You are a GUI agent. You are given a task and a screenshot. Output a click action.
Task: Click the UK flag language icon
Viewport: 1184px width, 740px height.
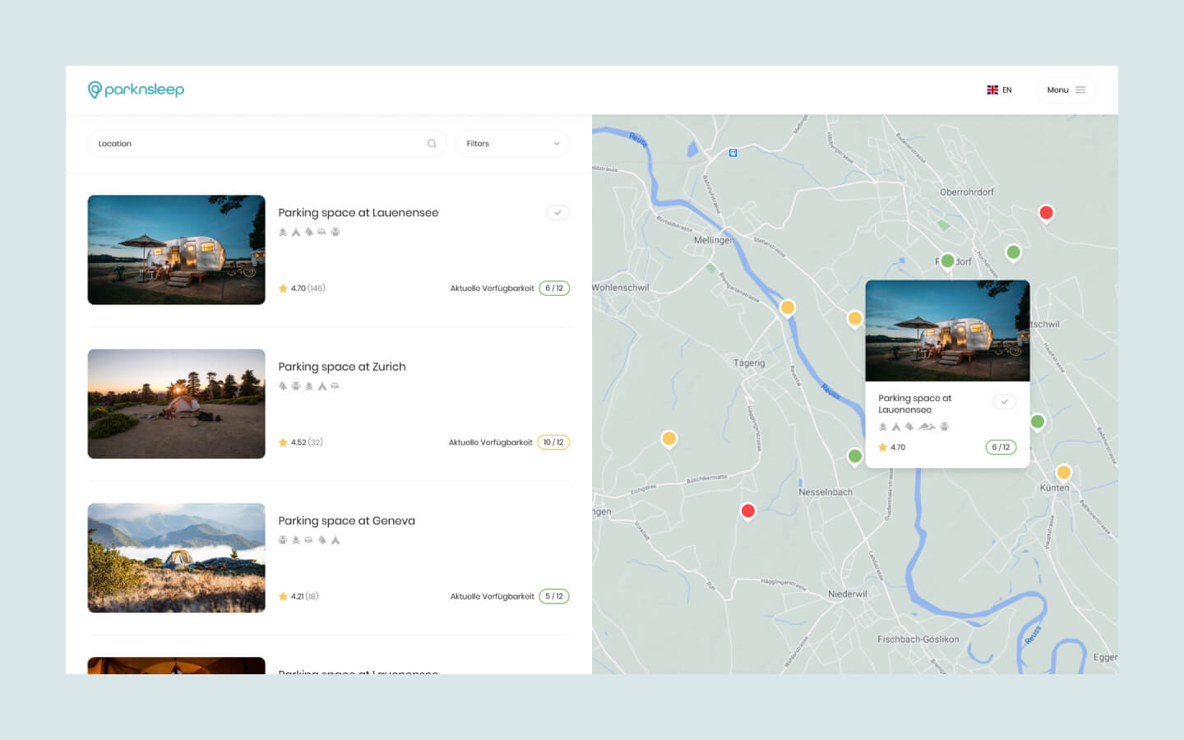(x=992, y=90)
